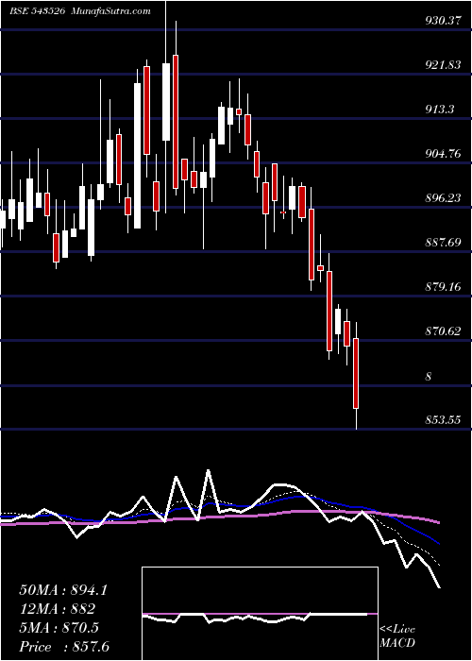Click the 879.16 price axis label

pos(443,287)
